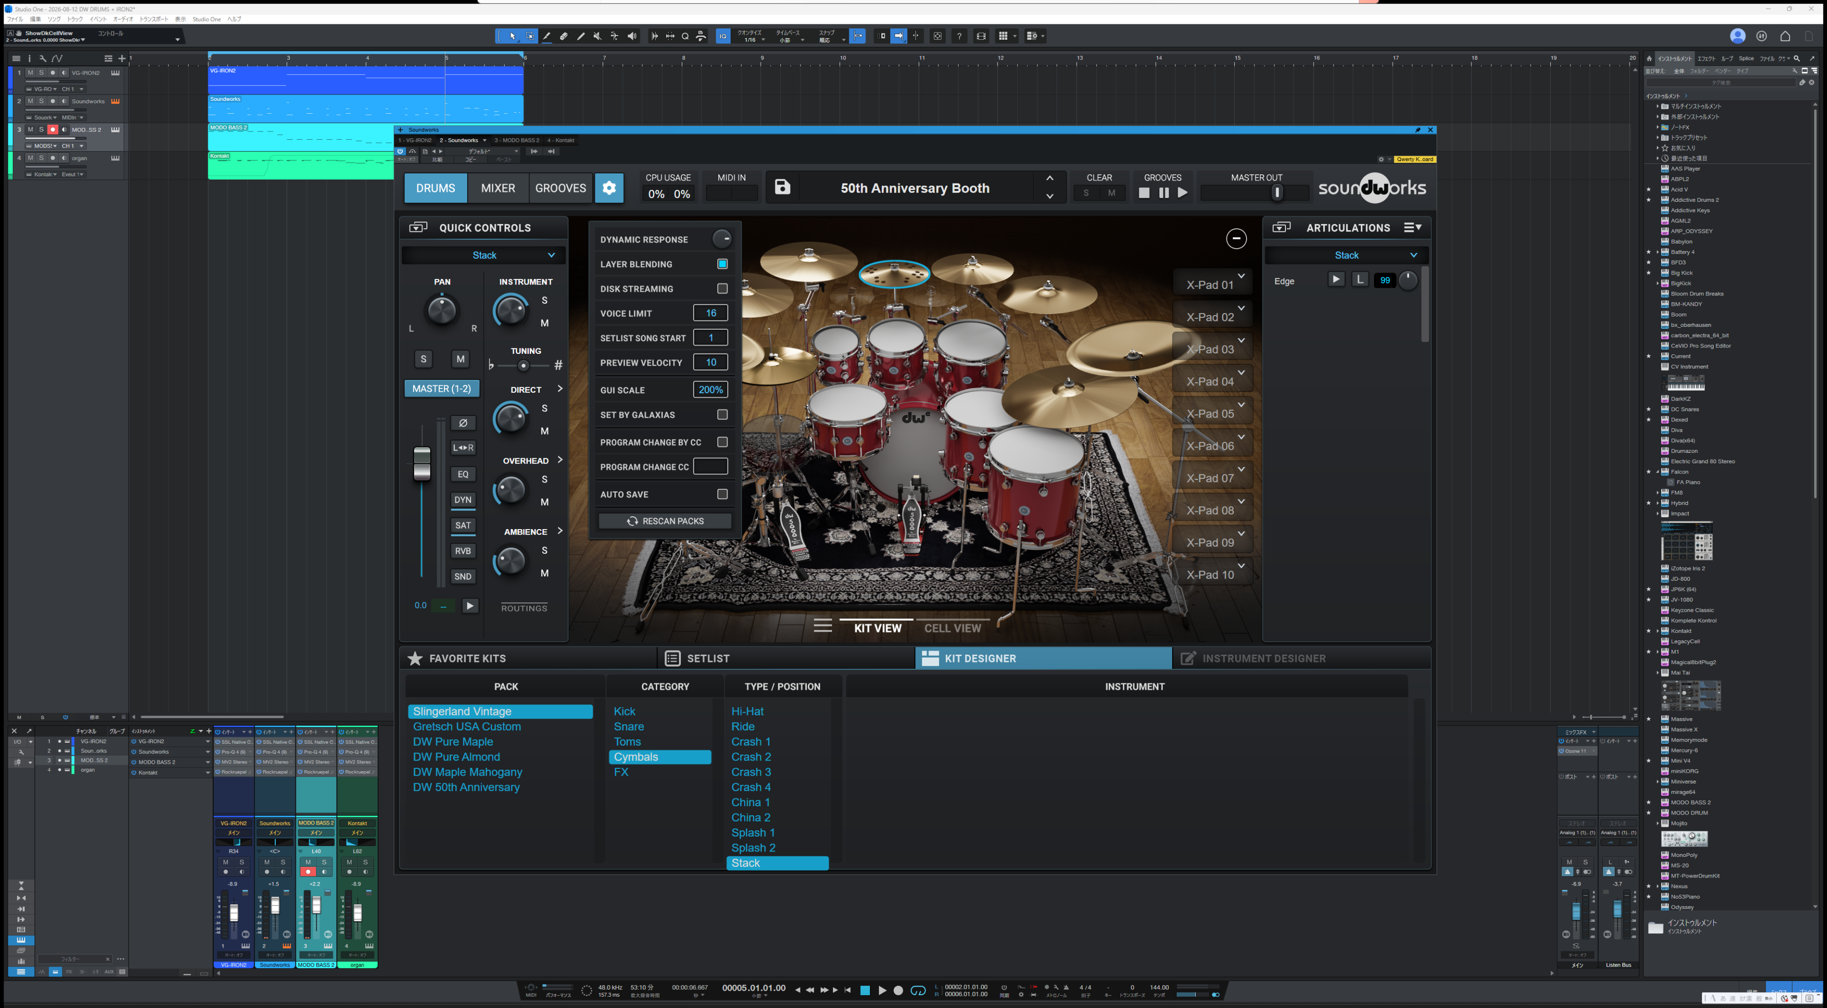1827x1008 pixels.
Task: Select the Arrow tool in Studio One toolbar
Action: 512,36
